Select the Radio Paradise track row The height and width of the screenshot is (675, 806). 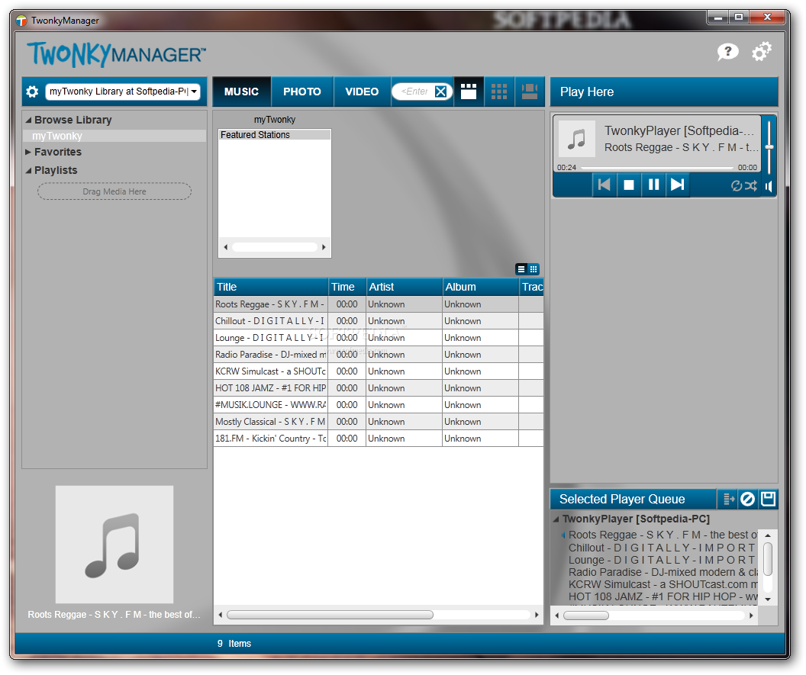(x=379, y=355)
